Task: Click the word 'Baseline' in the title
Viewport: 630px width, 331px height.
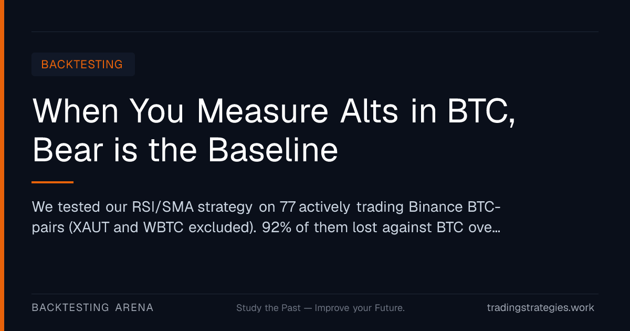Action: pos(273,150)
